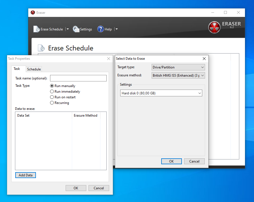Click the Add Data button
Viewport: 254px width, 202px height.
pyautogui.click(x=25, y=175)
